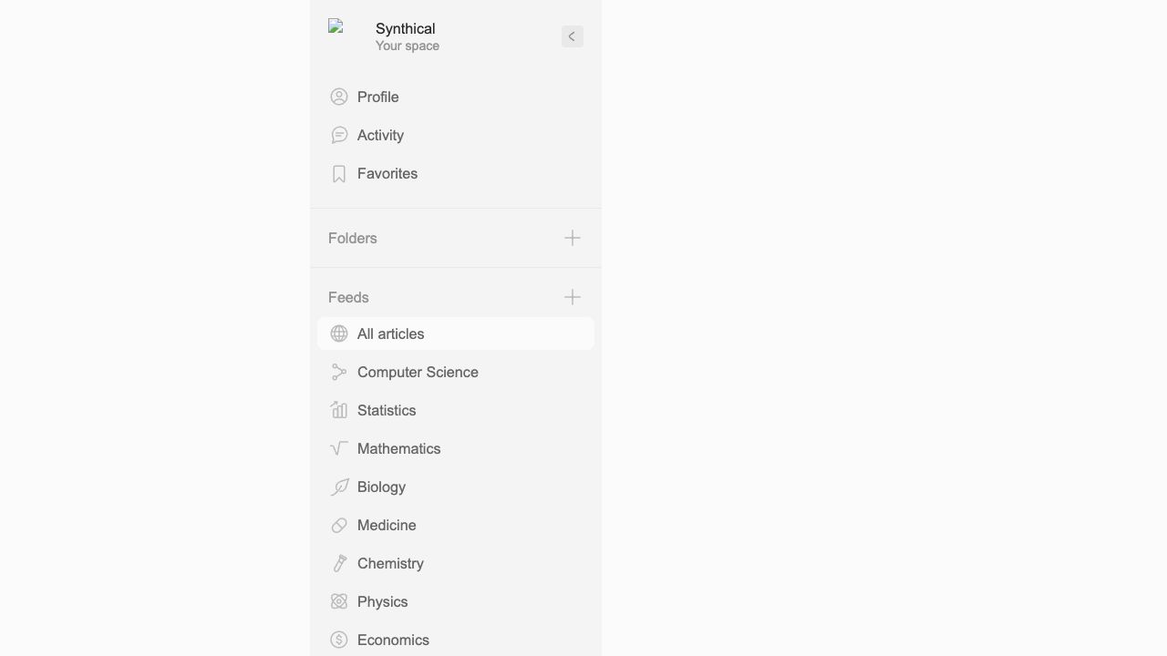Click the All articles globe icon
Image resolution: width=1167 pixels, height=656 pixels.
(x=339, y=333)
